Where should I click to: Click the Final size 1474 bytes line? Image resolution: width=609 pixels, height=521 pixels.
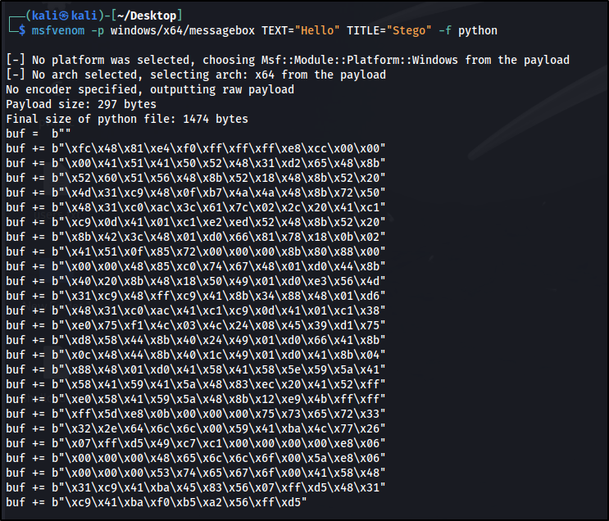pyautogui.click(x=127, y=119)
